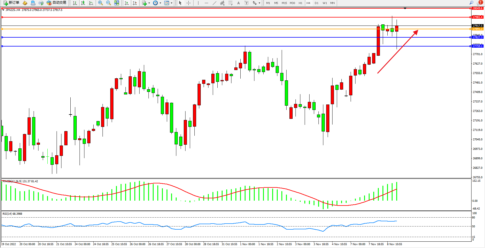Expand the chart templates dropdown arrow

tap(171, 3)
